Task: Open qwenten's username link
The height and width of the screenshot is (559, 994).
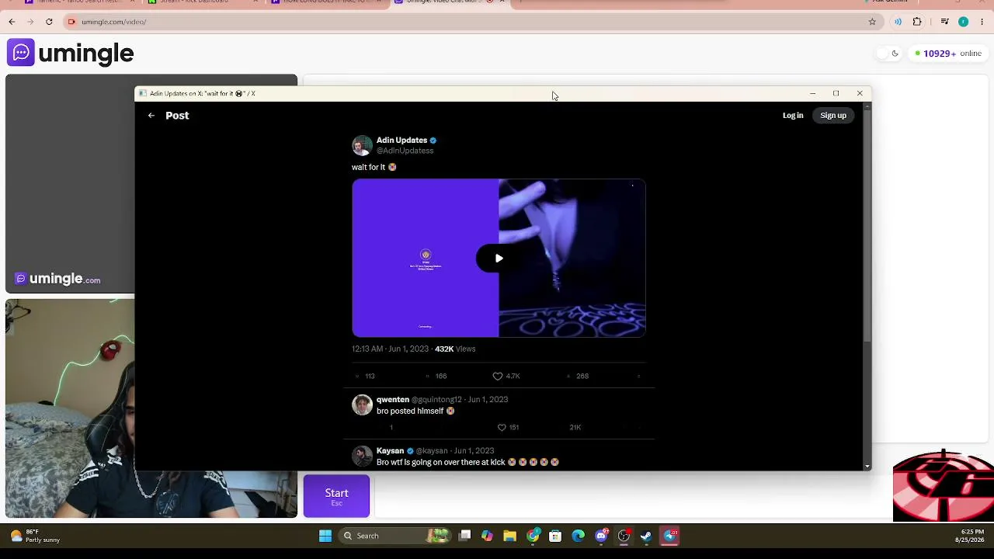Action: click(x=393, y=400)
